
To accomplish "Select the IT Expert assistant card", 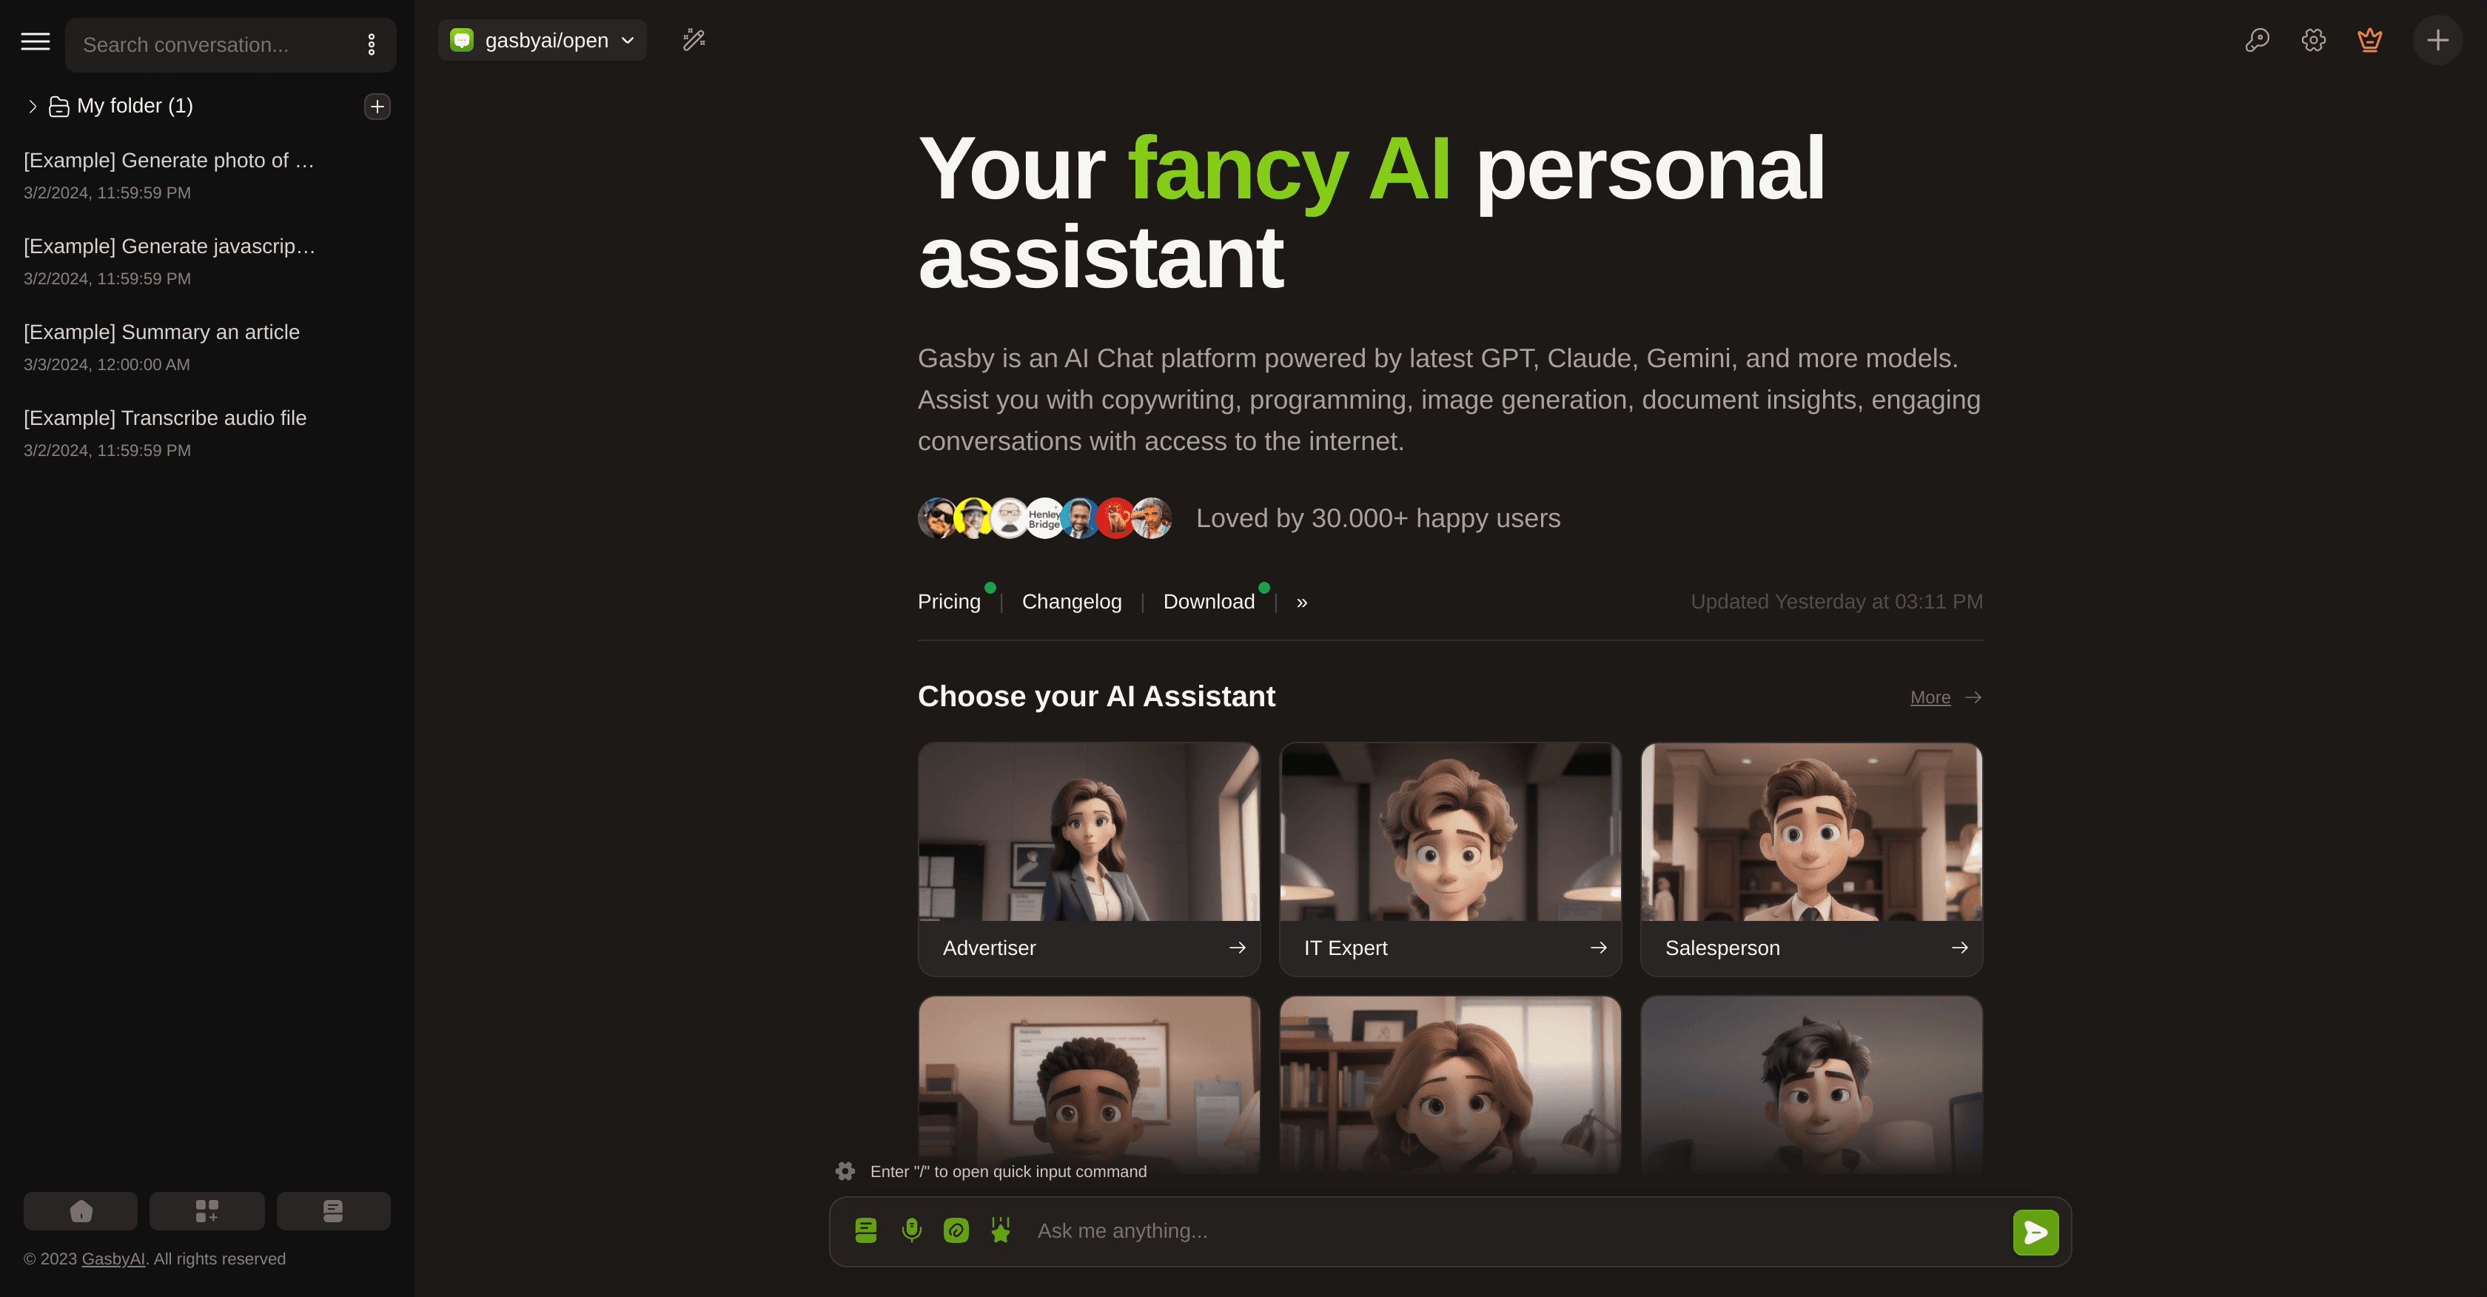I will point(1450,859).
